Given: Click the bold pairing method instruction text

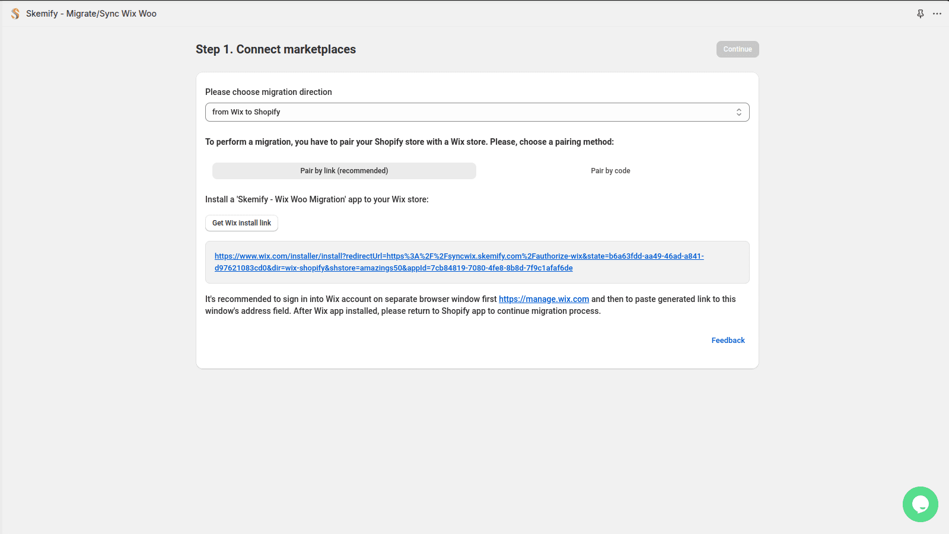Looking at the screenshot, I should coord(409,142).
